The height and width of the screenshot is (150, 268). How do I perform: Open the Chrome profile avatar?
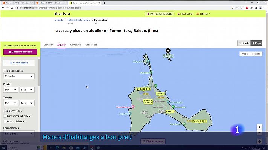click(x=260, y=8)
